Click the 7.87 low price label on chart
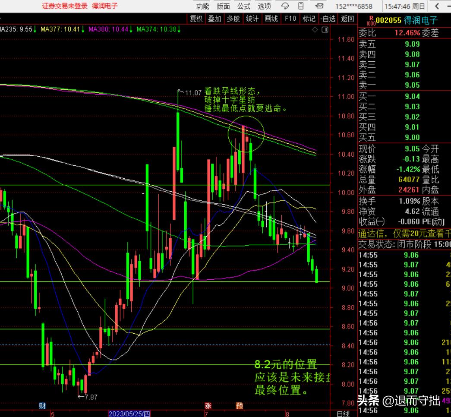 coord(91,397)
